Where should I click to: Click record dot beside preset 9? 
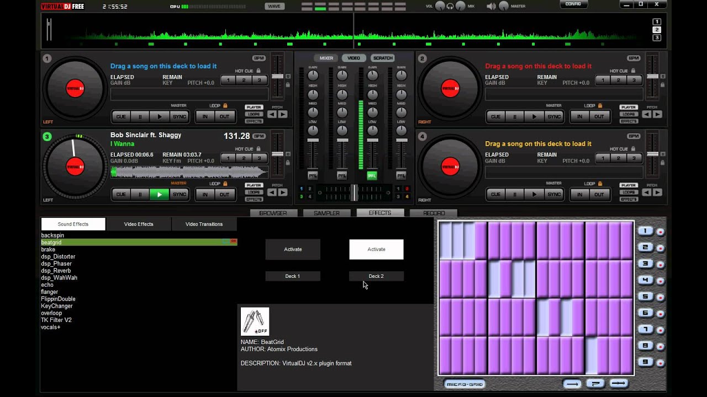[x=660, y=363]
